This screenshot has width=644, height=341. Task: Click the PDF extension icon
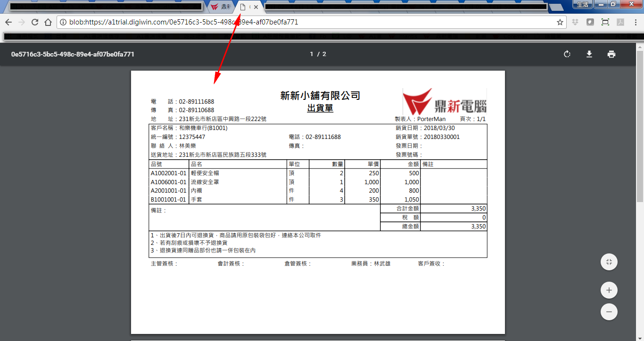(620, 22)
